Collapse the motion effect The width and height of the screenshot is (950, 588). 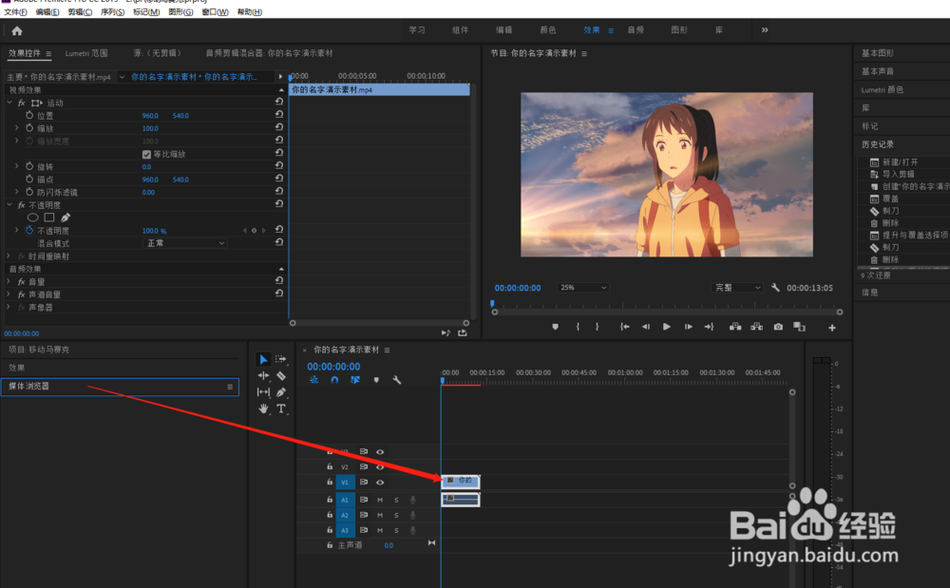coord(9,103)
